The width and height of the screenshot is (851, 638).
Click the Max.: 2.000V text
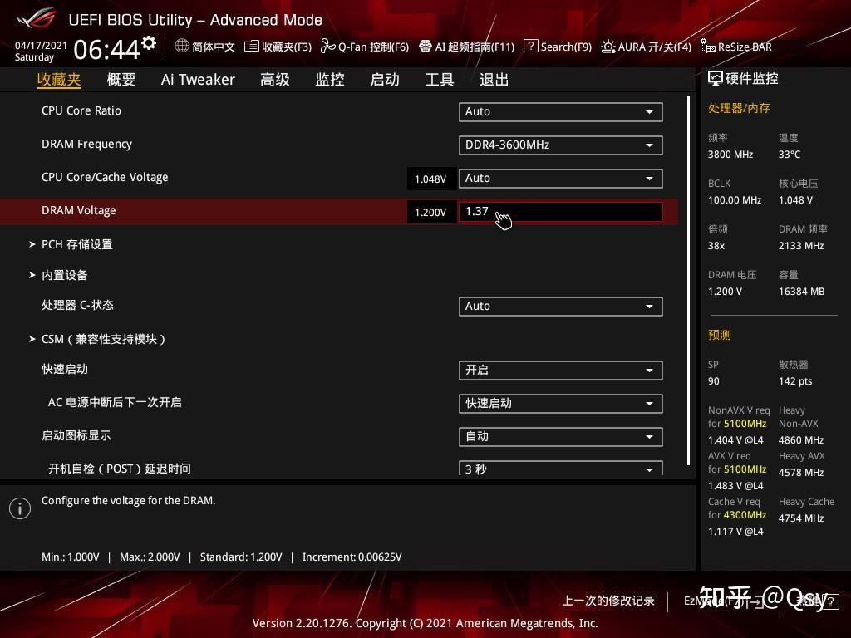click(150, 557)
